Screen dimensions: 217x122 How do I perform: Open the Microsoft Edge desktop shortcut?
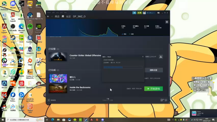point(21,28)
